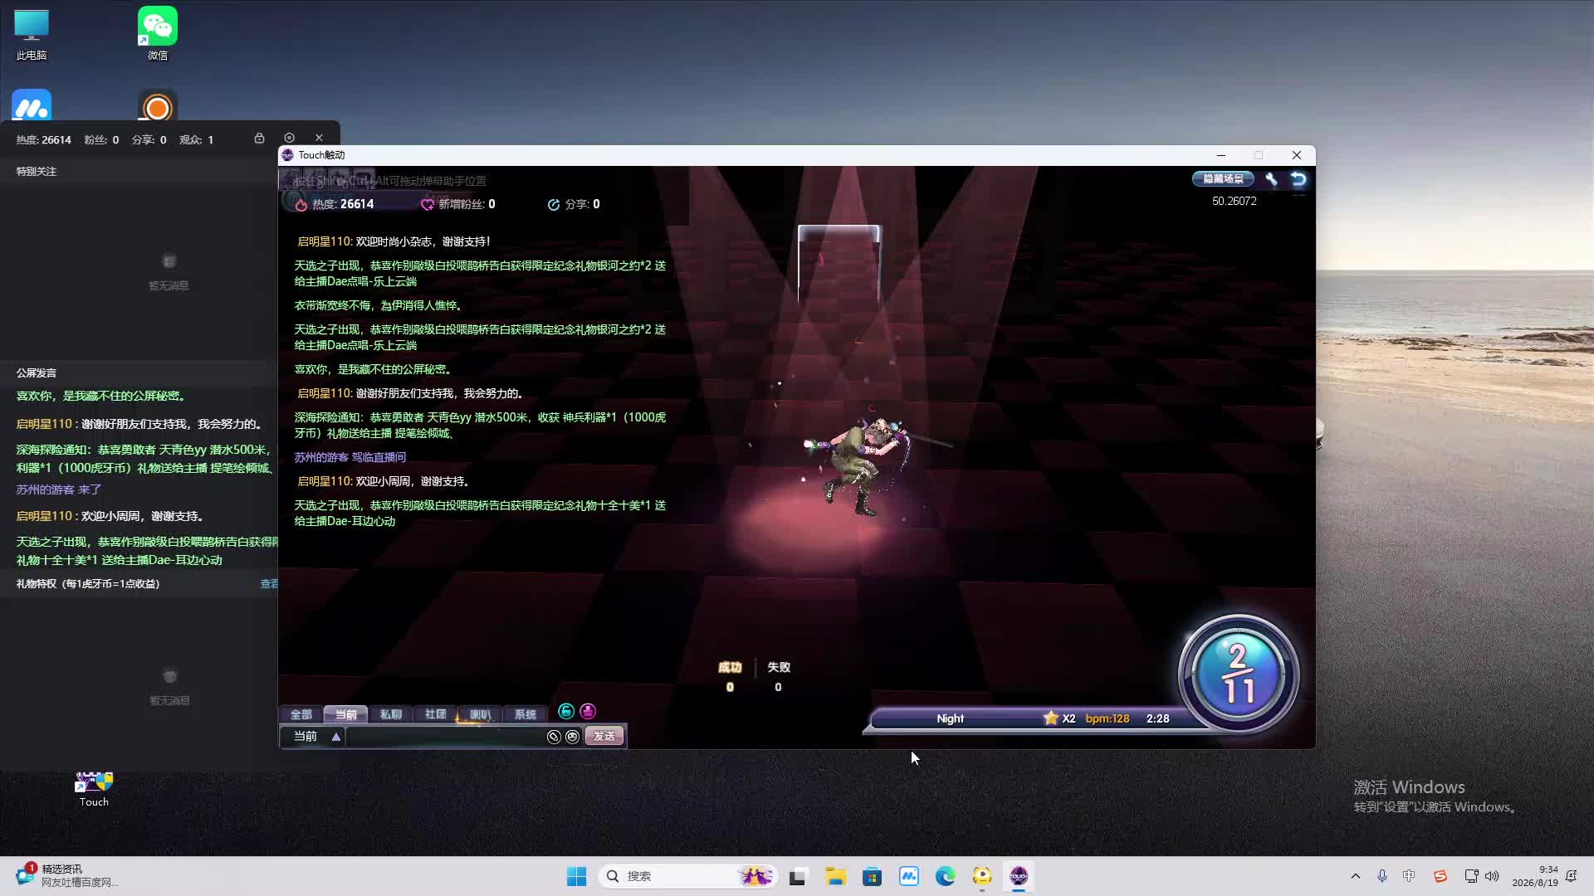Click the blue M app desktop icon
Viewport: 1594px width, 896px height.
32,106
